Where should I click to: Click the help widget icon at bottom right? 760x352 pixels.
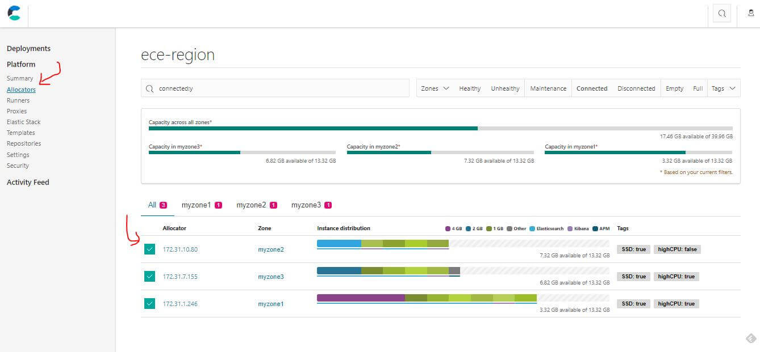750,338
